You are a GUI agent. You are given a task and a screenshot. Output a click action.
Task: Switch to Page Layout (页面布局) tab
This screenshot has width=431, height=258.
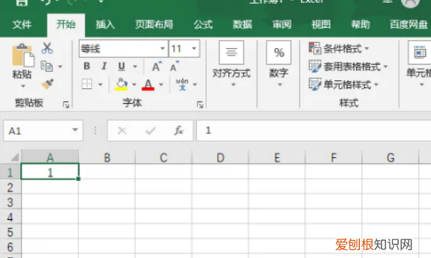pyautogui.click(x=154, y=24)
